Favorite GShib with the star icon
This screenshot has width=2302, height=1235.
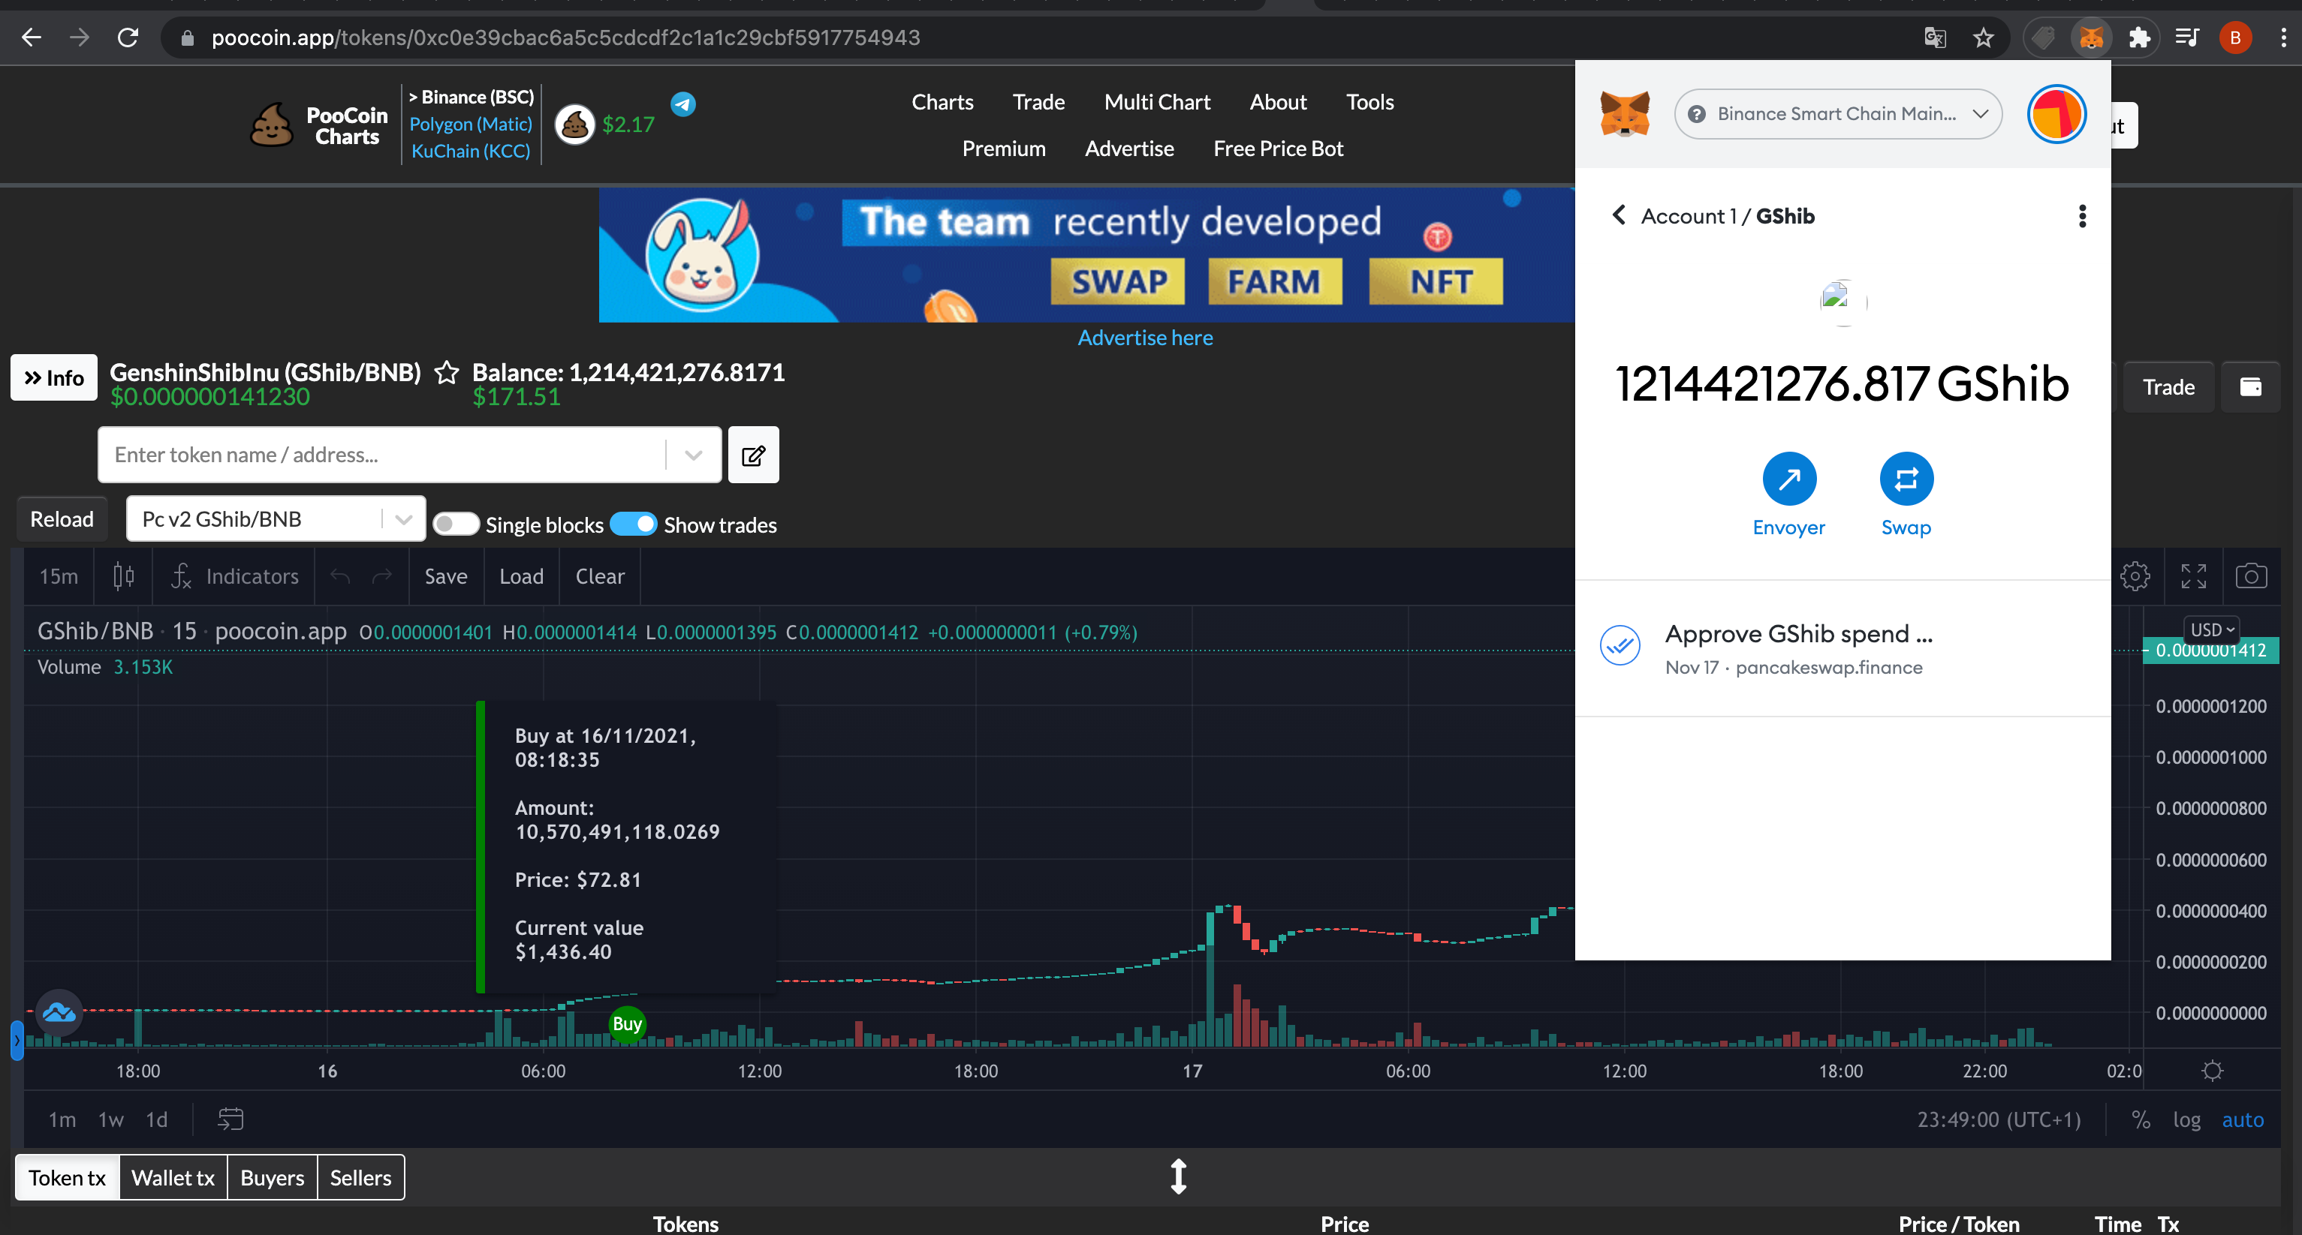[x=447, y=372]
